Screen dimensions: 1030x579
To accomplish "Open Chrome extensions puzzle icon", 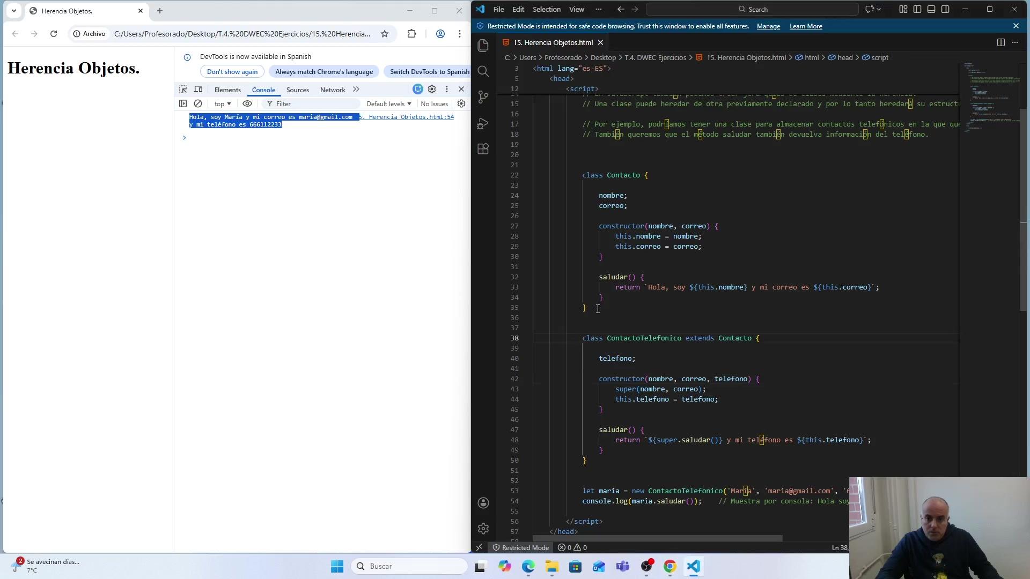I will (x=412, y=34).
